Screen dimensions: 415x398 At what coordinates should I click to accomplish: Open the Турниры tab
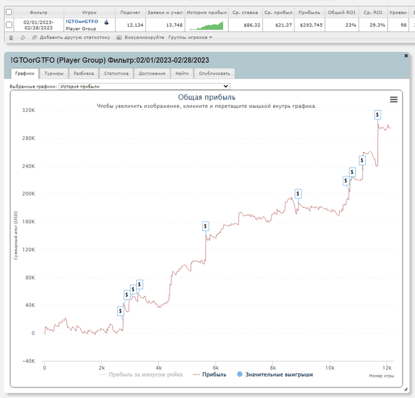54,73
